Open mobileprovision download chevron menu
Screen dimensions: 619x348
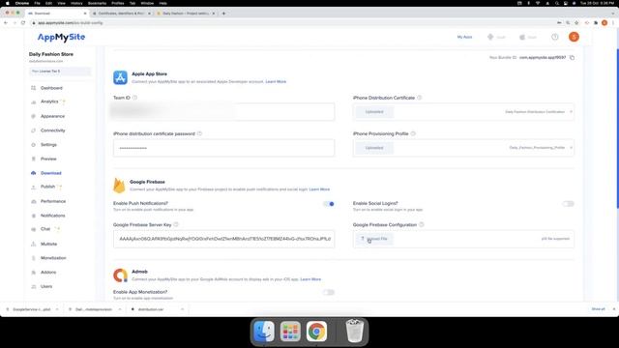tap(120, 309)
